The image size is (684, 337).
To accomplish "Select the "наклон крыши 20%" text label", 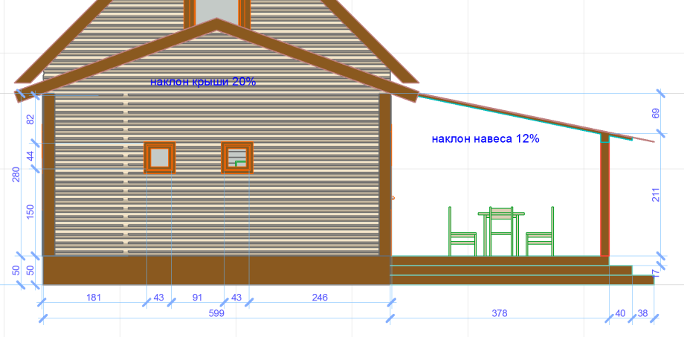I will tap(203, 82).
